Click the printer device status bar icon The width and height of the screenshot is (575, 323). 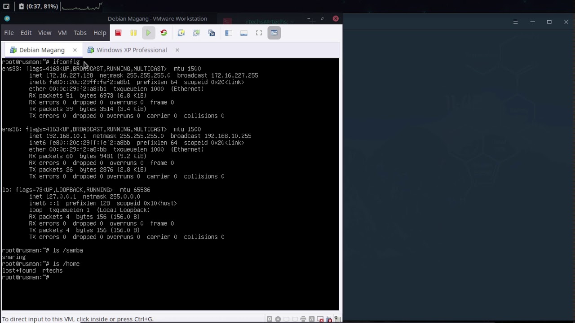(303, 319)
